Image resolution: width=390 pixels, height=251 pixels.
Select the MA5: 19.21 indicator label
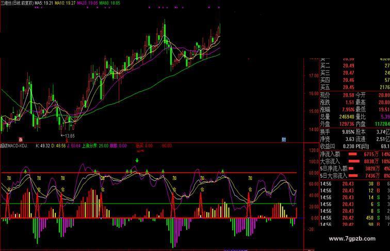[x=44, y=3]
